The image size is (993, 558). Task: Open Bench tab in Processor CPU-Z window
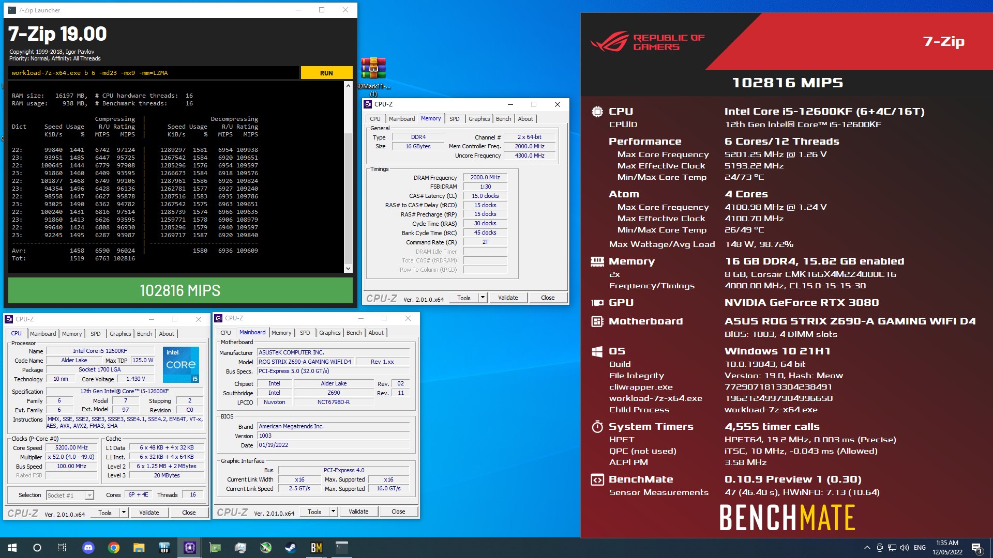coord(144,334)
